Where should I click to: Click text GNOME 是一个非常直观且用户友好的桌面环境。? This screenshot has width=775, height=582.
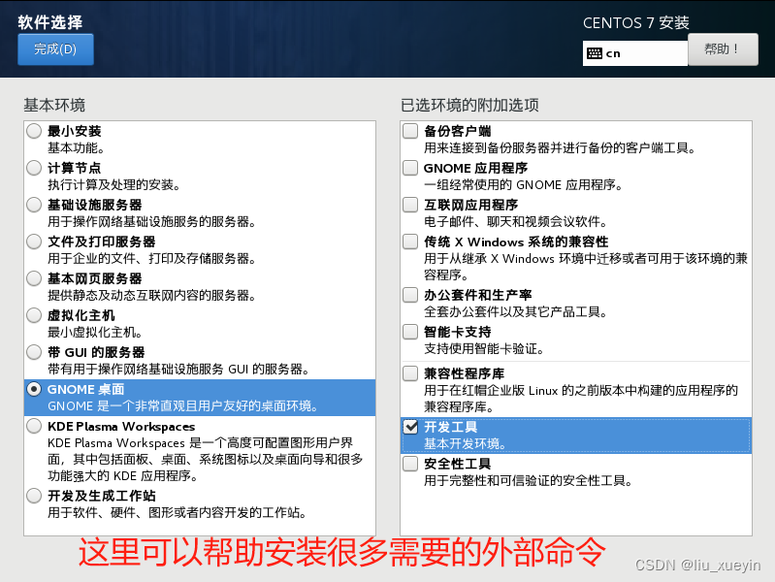pyautogui.click(x=183, y=406)
